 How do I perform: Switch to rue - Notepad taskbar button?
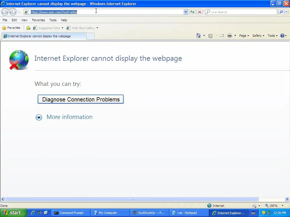point(189,213)
